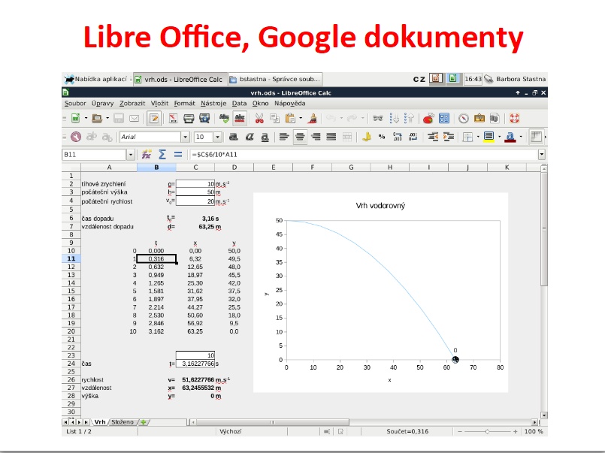Switch to the Složeno sheet tab
The height and width of the screenshot is (453, 605).
[123, 421]
